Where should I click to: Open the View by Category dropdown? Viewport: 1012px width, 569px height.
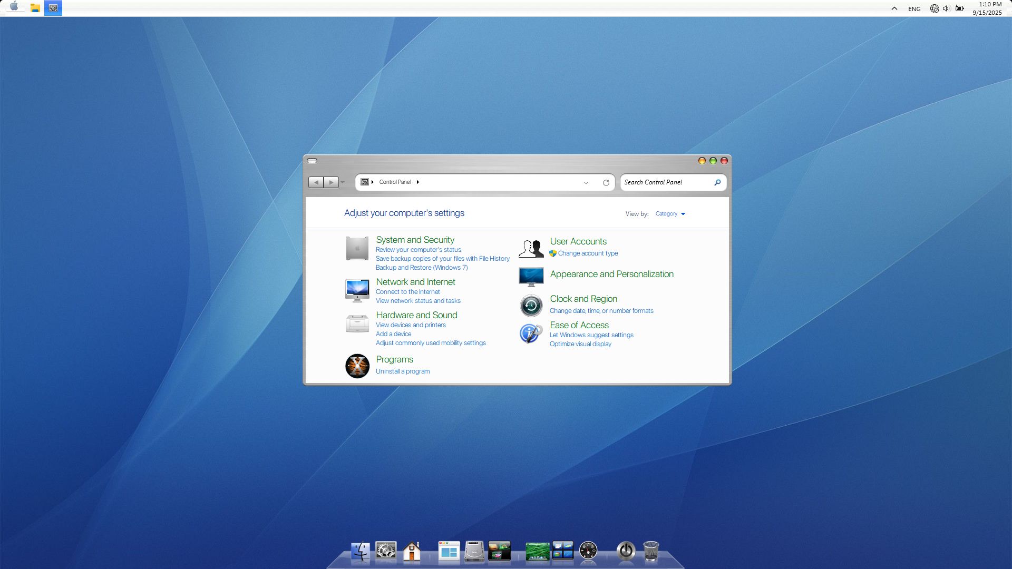pyautogui.click(x=670, y=214)
